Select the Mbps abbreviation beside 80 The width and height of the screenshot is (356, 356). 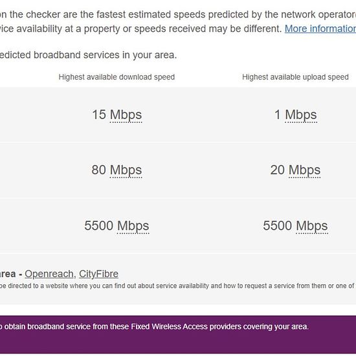point(126,170)
